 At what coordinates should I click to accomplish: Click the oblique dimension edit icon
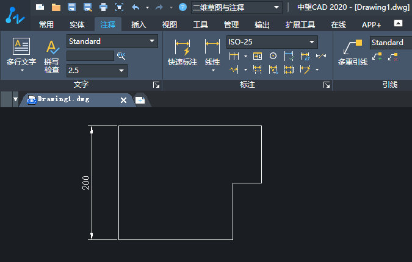[305, 69]
